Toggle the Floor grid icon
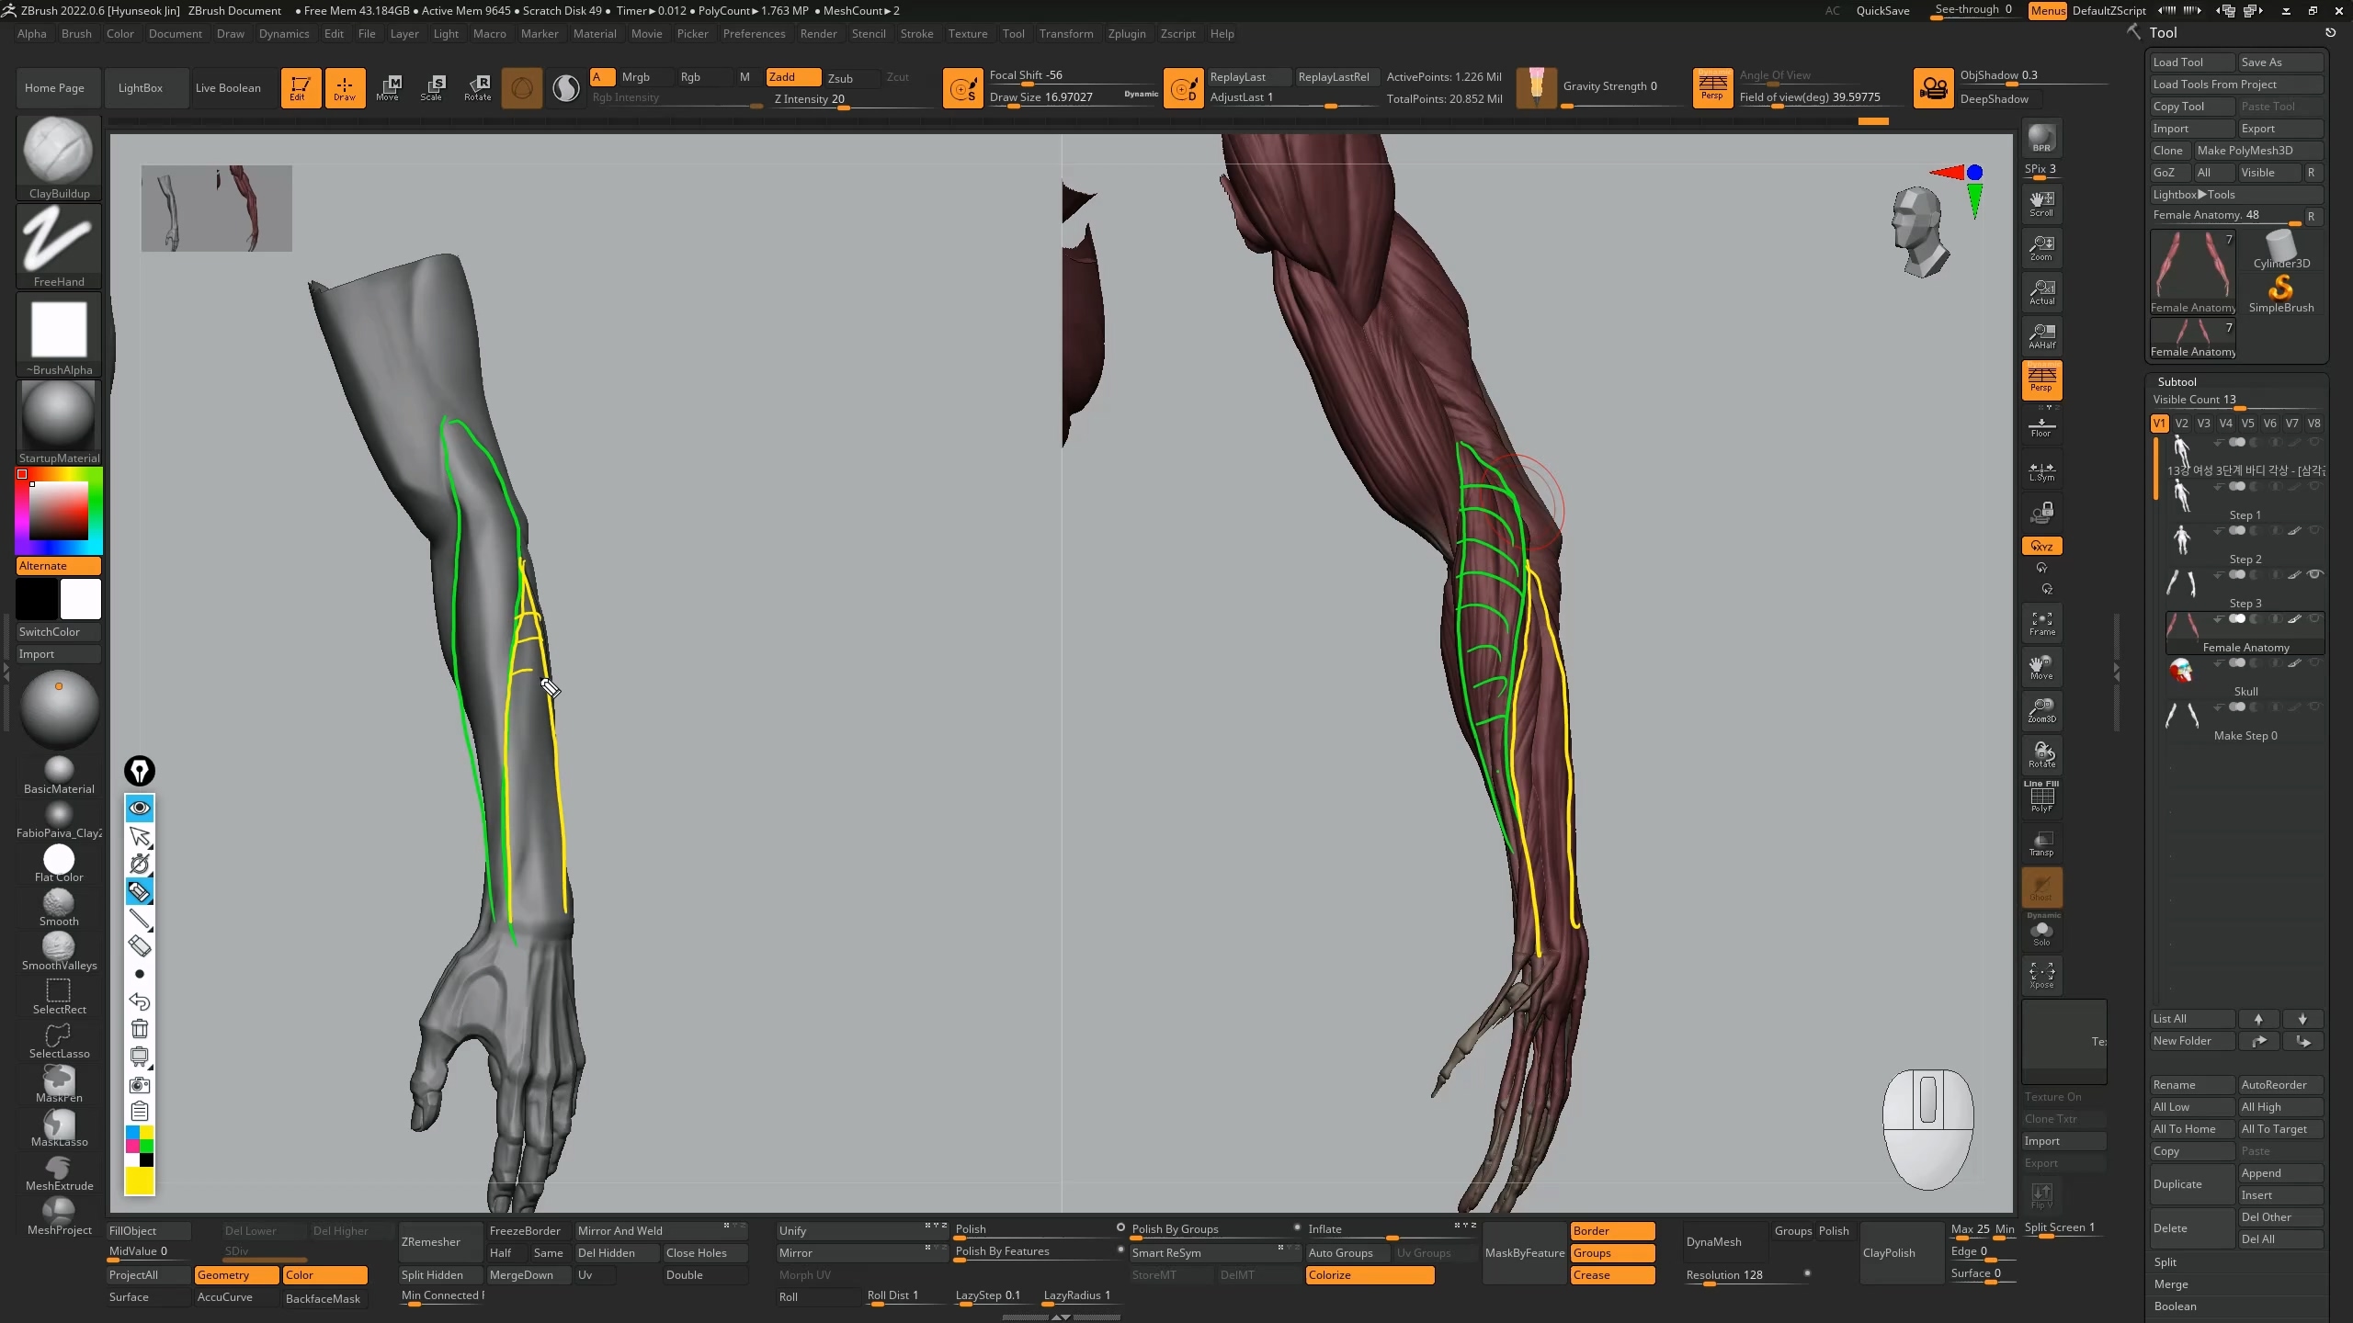This screenshot has height=1323, width=2353. pos(2041,426)
